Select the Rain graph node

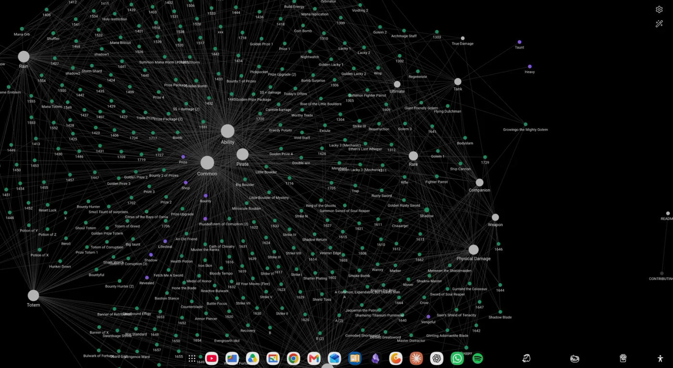(24, 57)
